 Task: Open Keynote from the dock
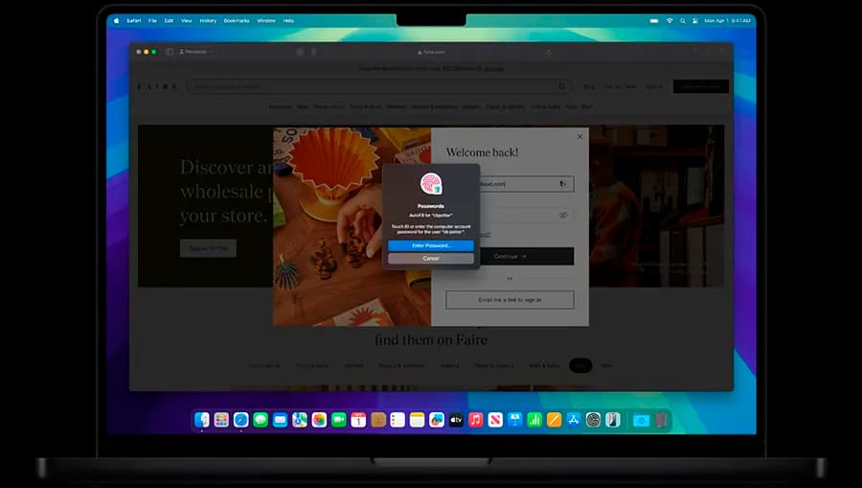coord(515,420)
